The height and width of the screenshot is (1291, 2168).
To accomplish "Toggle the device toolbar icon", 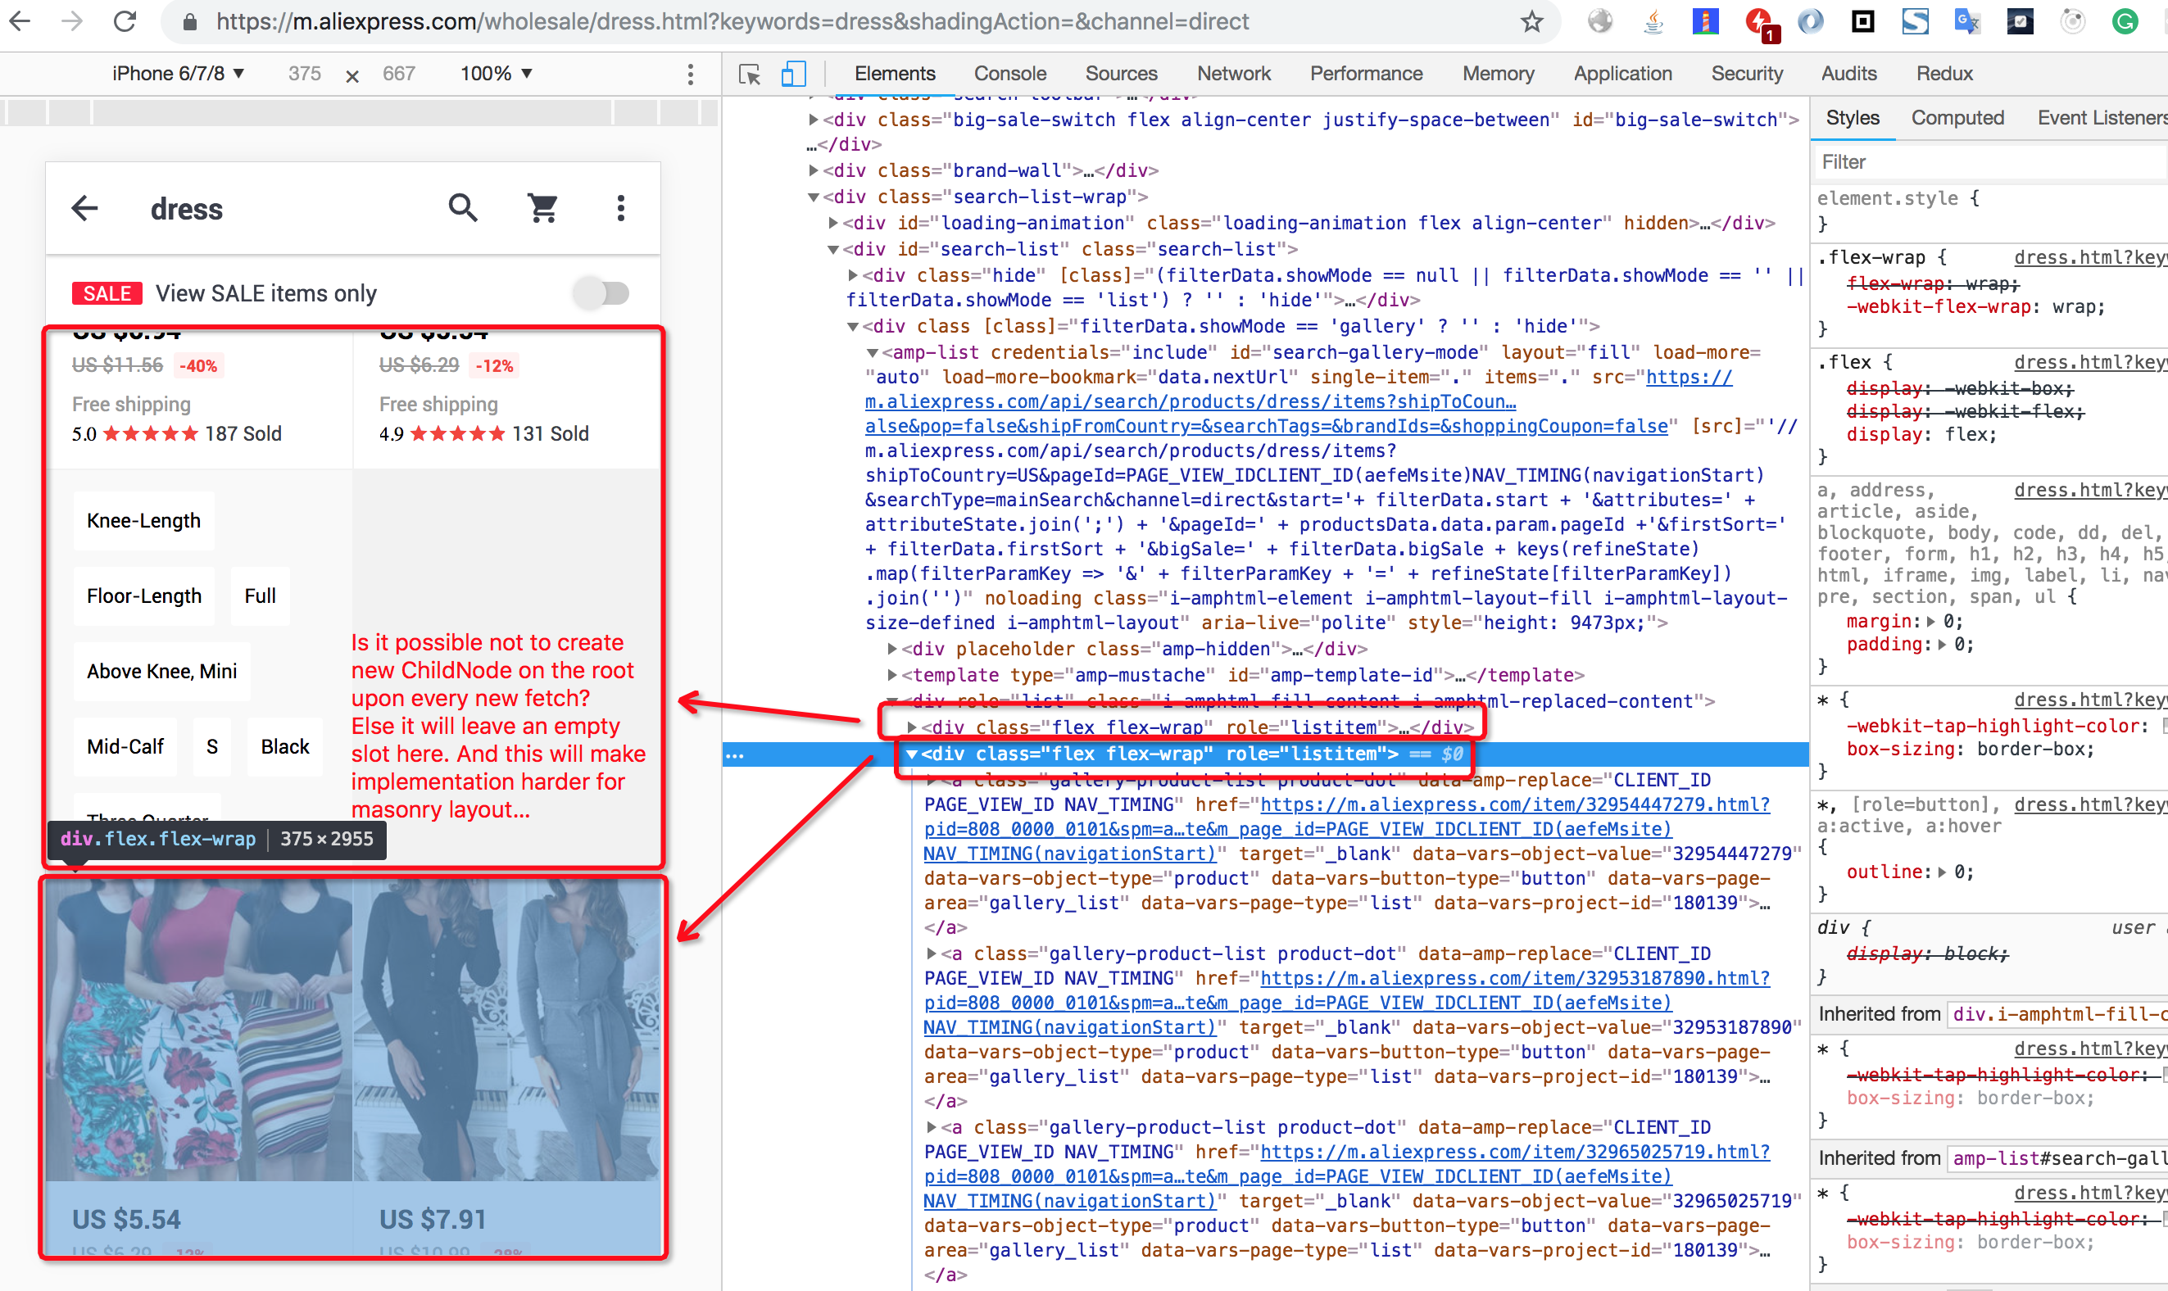I will (792, 74).
